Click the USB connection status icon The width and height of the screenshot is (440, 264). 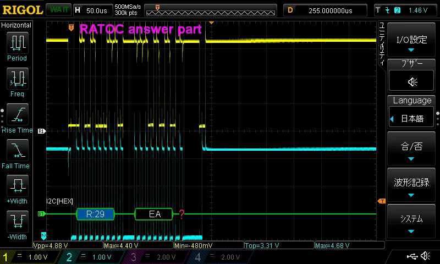tap(412, 256)
